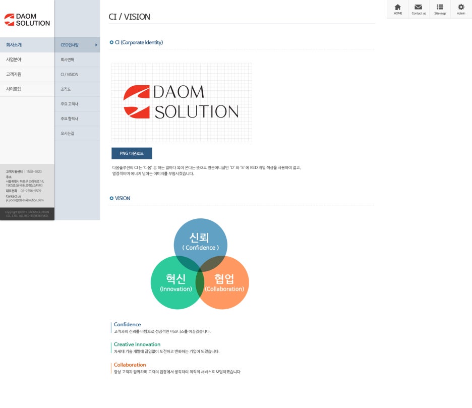This screenshot has width=472, height=408.
Task: Click the green Creative Innovation heading text
Action: tap(137, 344)
